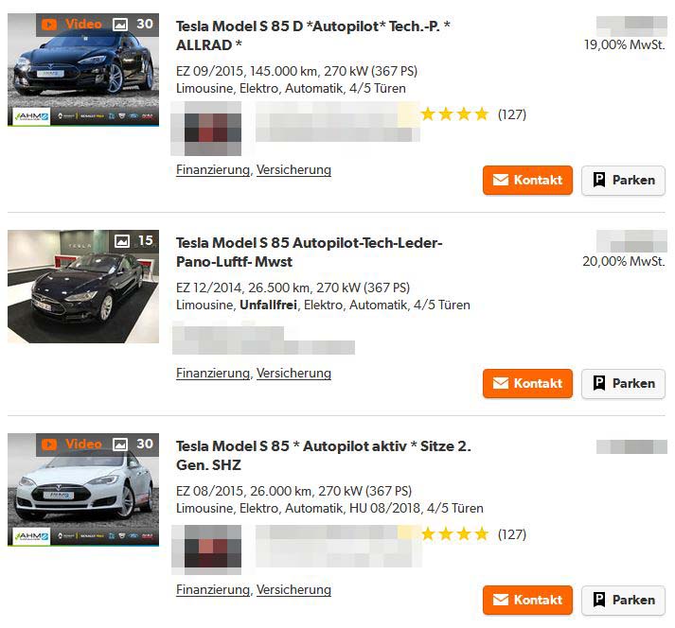Click parking P icon in first Parken button
This screenshot has height=628, width=675.
[599, 180]
